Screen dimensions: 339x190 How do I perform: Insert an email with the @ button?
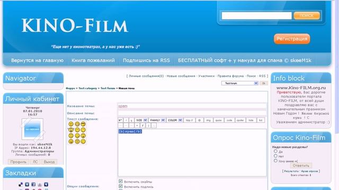tap(199, 120)
